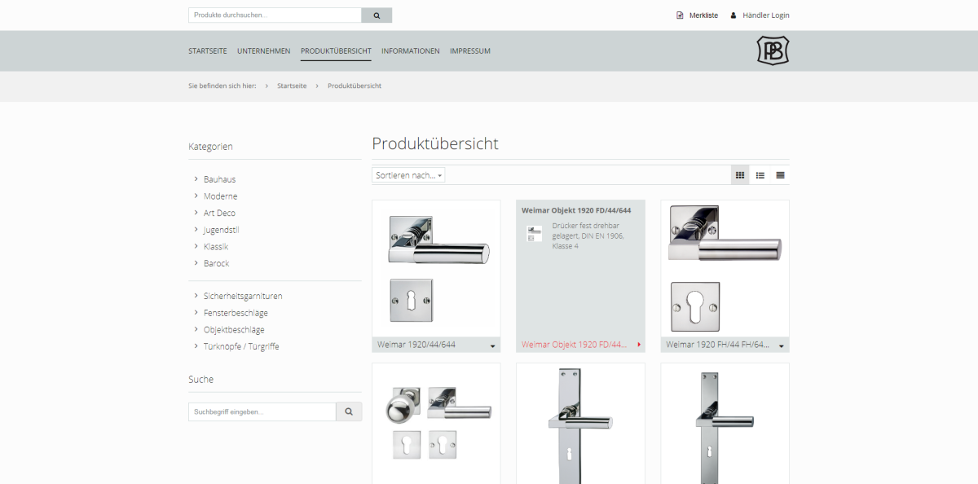This screenshot has width=978, height=484.
Task: Open the Bauhaus category link
Action: point(219,179)
